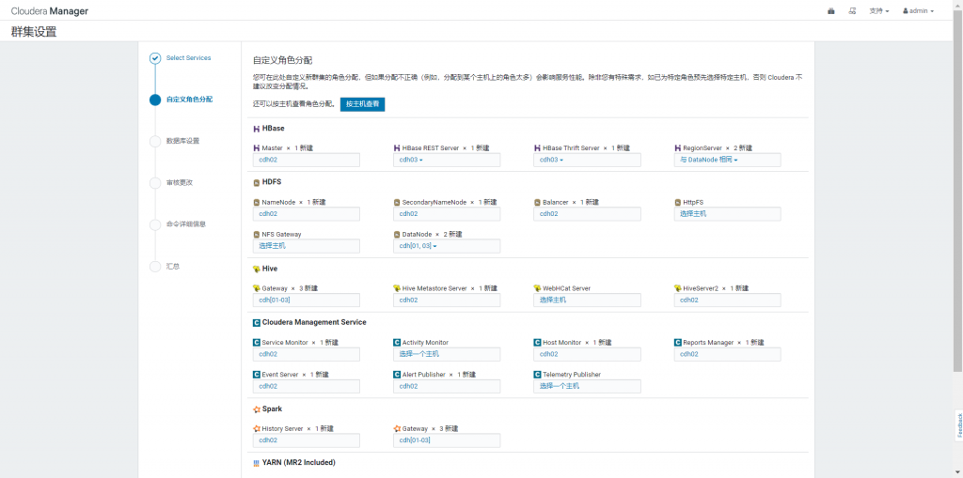This screenshot has width=963, height=478.
Task: Click the RegionServer role icon
Action: pos(678,148)
